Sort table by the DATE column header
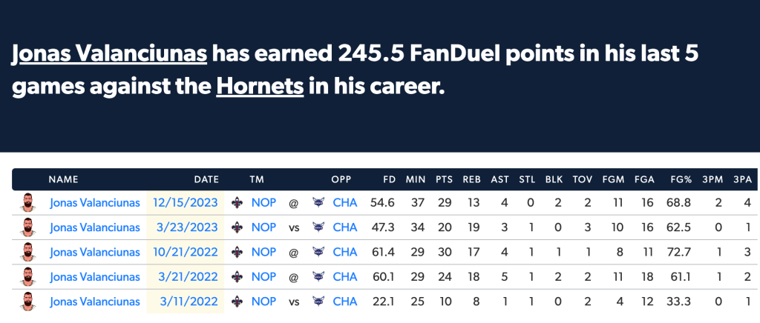Image resolution: width=760 pixels, height=323 pixels. coord(206,179)
